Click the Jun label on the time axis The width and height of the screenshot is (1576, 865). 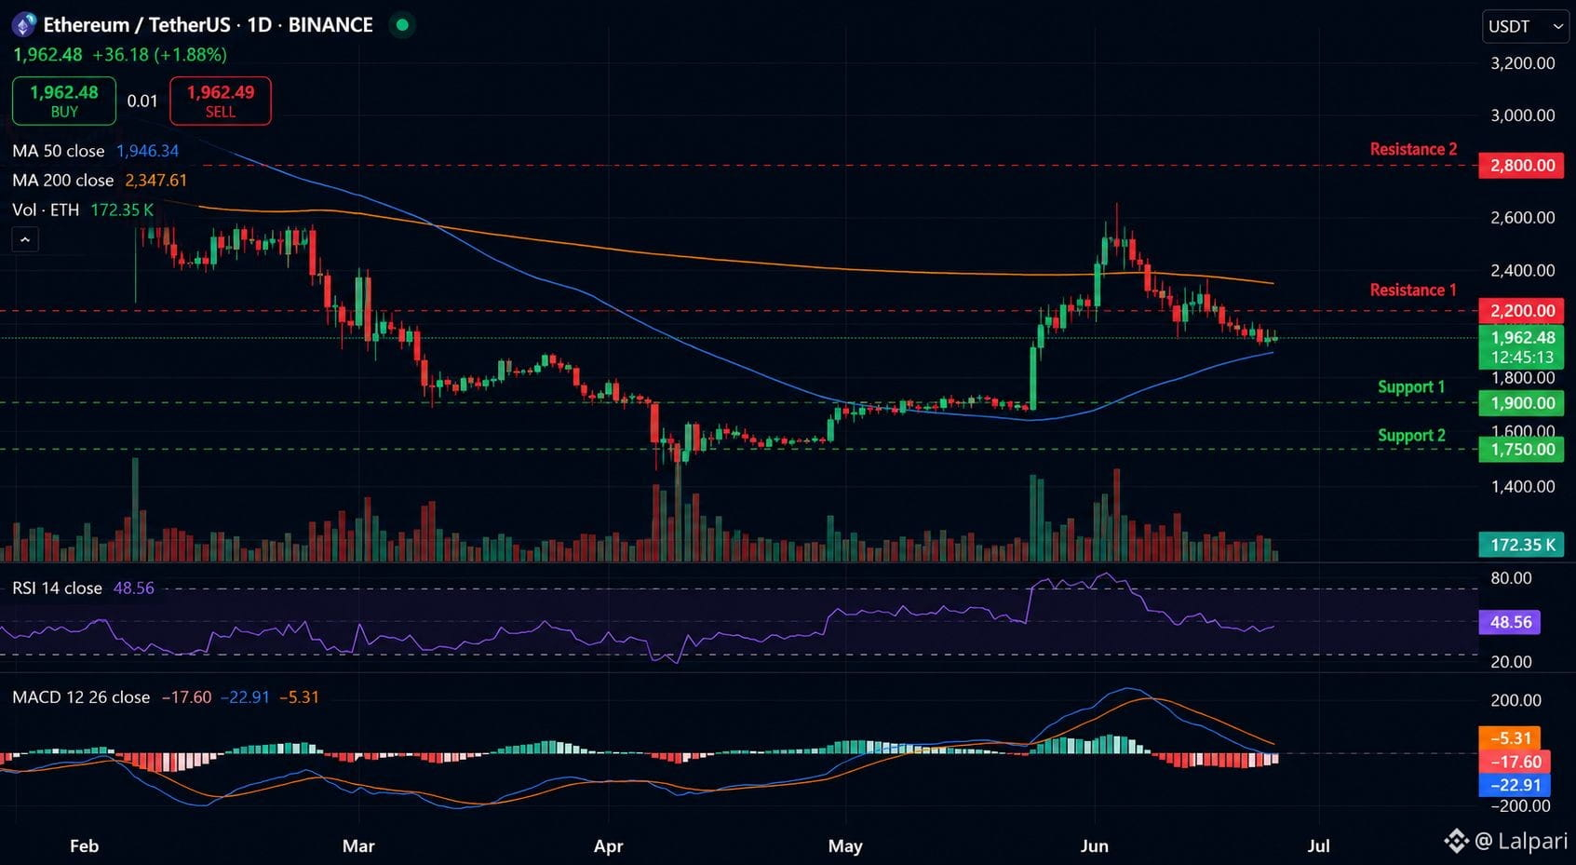coord(1094,846)
